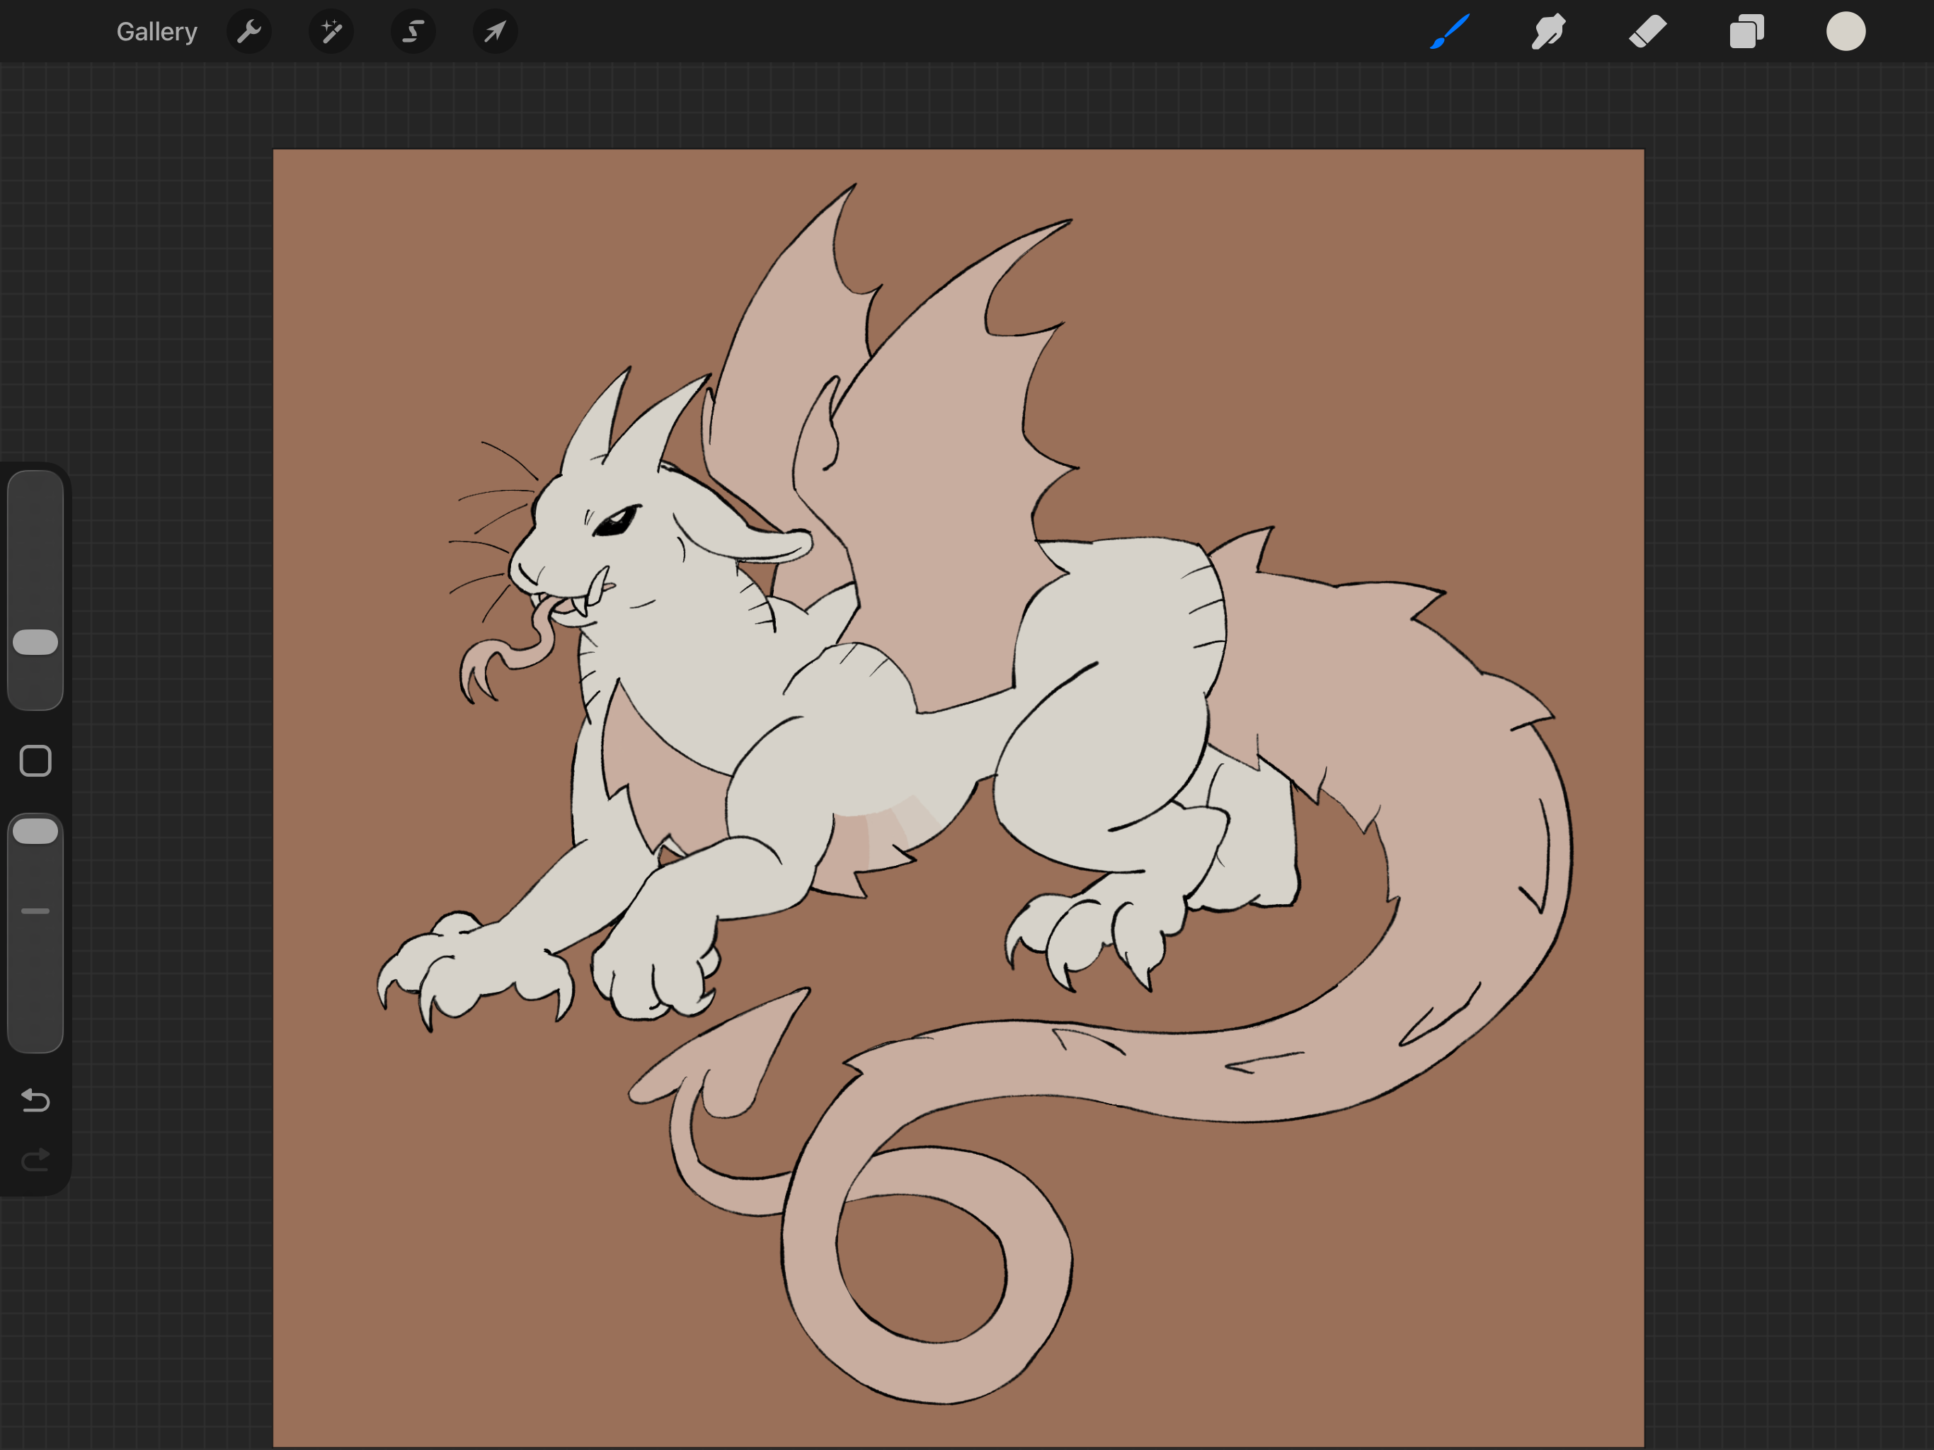Viewport: 1934px width, 1450px height.
Task: Select the Brush tool
Action: [x=1449, y=33]
